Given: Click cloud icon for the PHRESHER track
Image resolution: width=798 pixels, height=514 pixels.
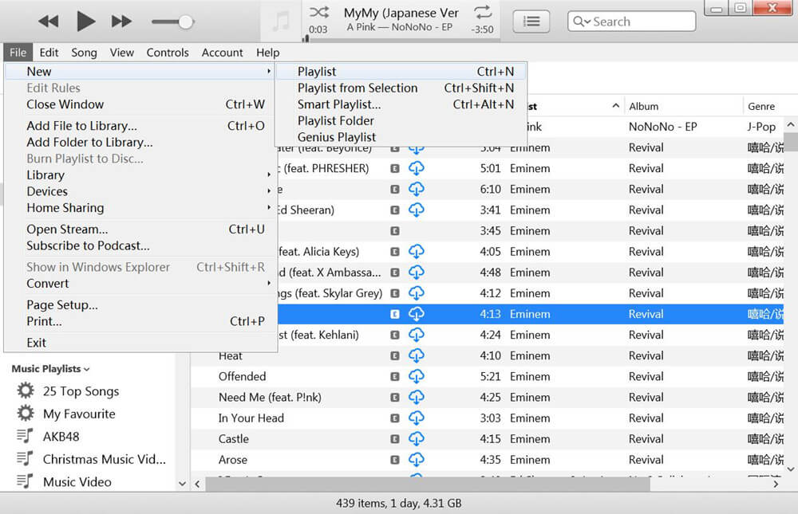Looking at the screenshot, I should click(x=417, y=168).
